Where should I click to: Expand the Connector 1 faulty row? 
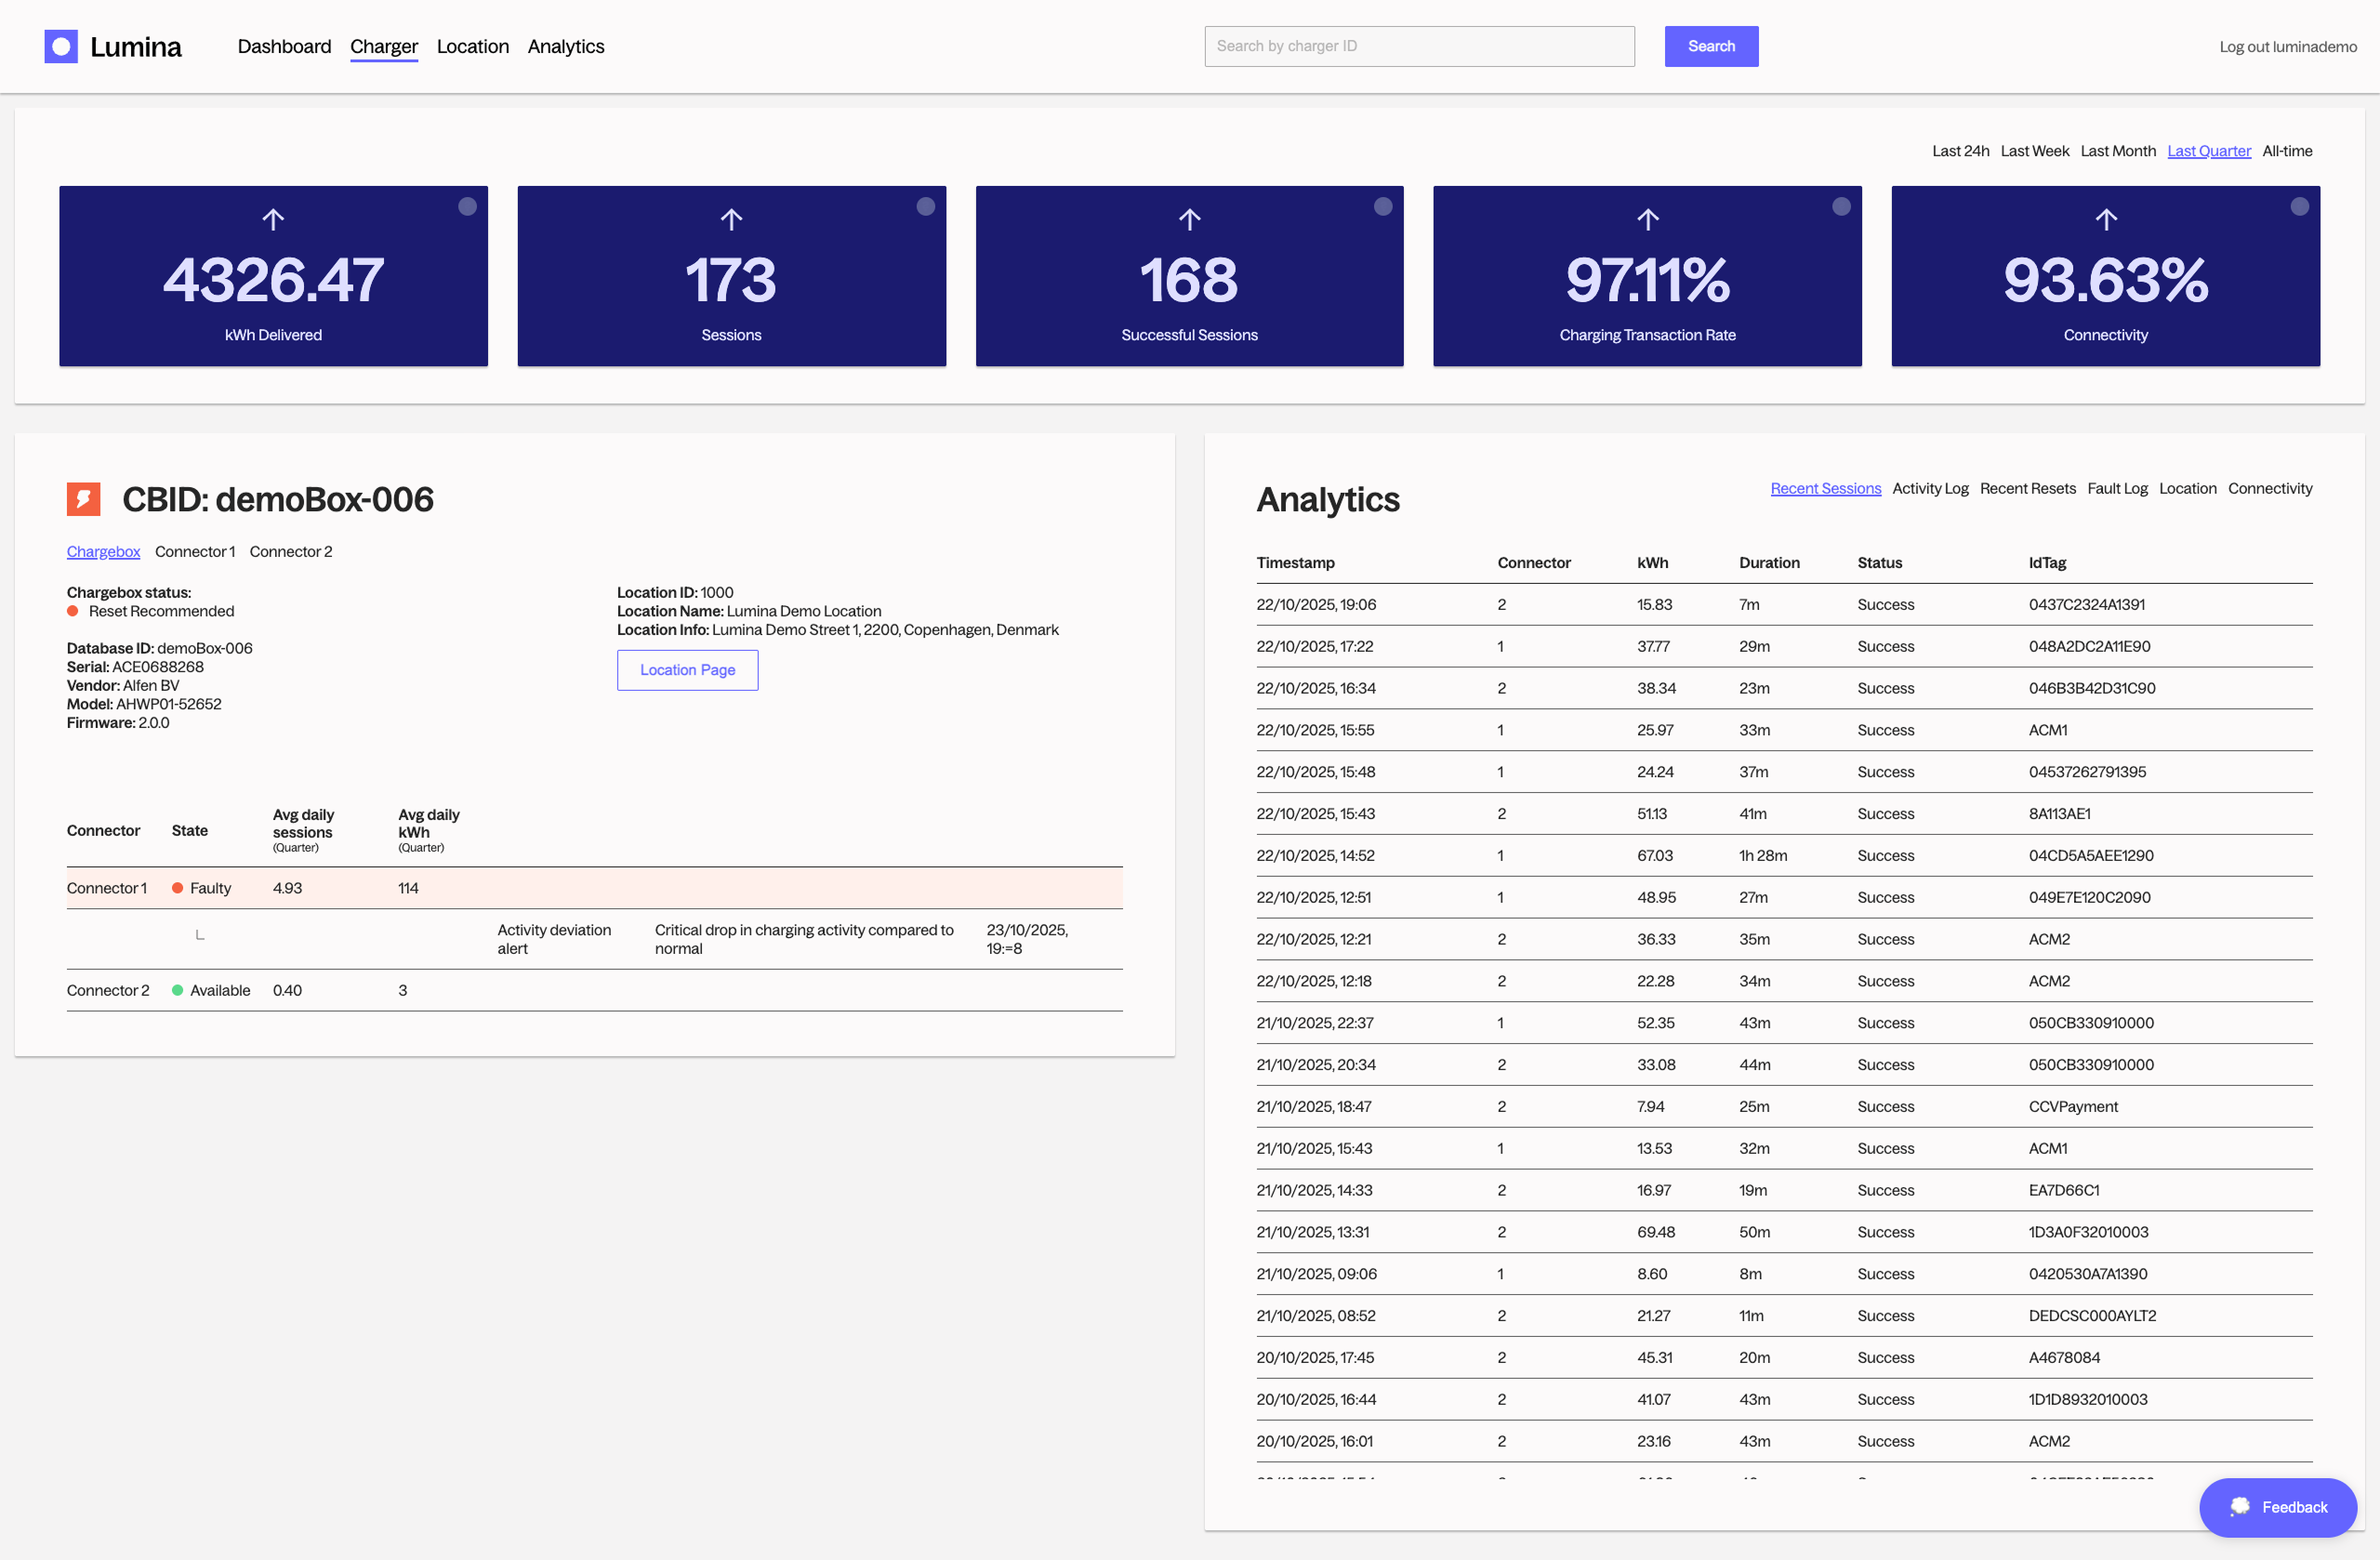(106, 888)
